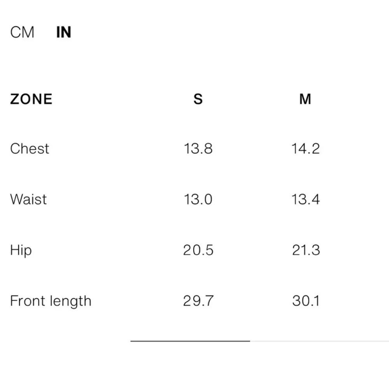Click the 30.1 front length value

(x=306, y=301)
